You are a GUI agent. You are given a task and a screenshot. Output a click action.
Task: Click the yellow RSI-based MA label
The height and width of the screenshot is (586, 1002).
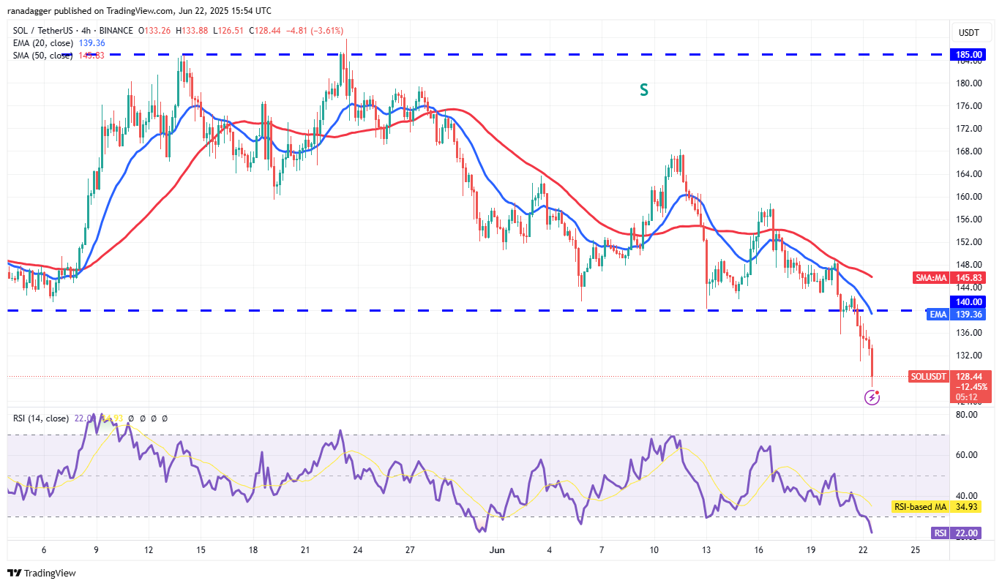point(924,506)
